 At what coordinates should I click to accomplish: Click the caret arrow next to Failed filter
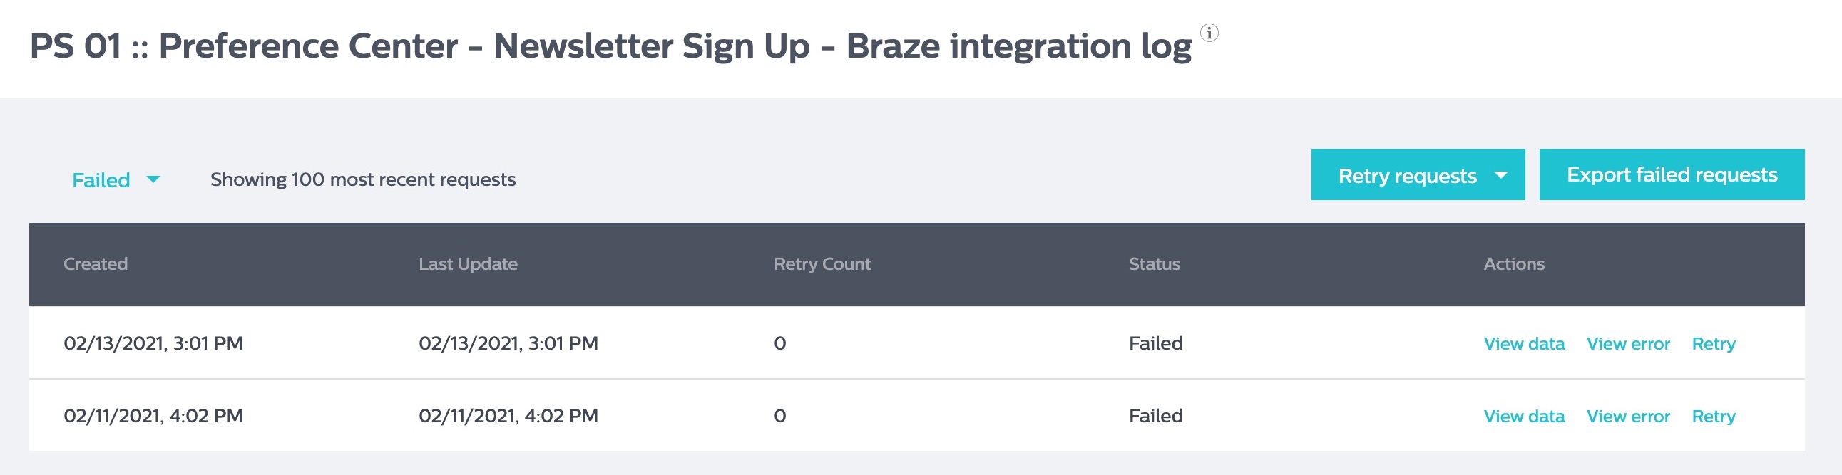pyautogui.click(x=153, y=179)
